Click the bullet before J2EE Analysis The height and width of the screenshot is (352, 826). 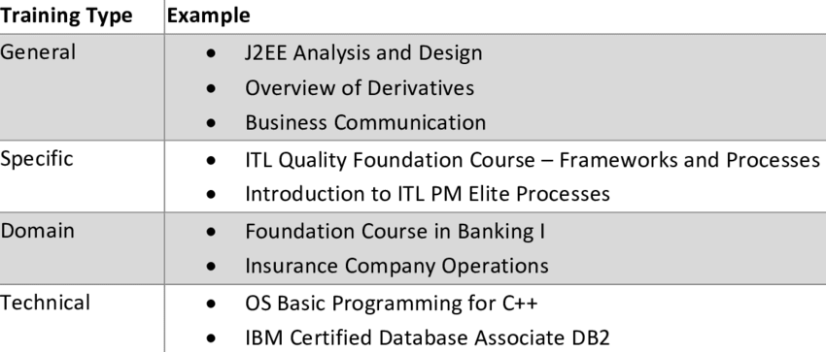[x=211, y=53]
